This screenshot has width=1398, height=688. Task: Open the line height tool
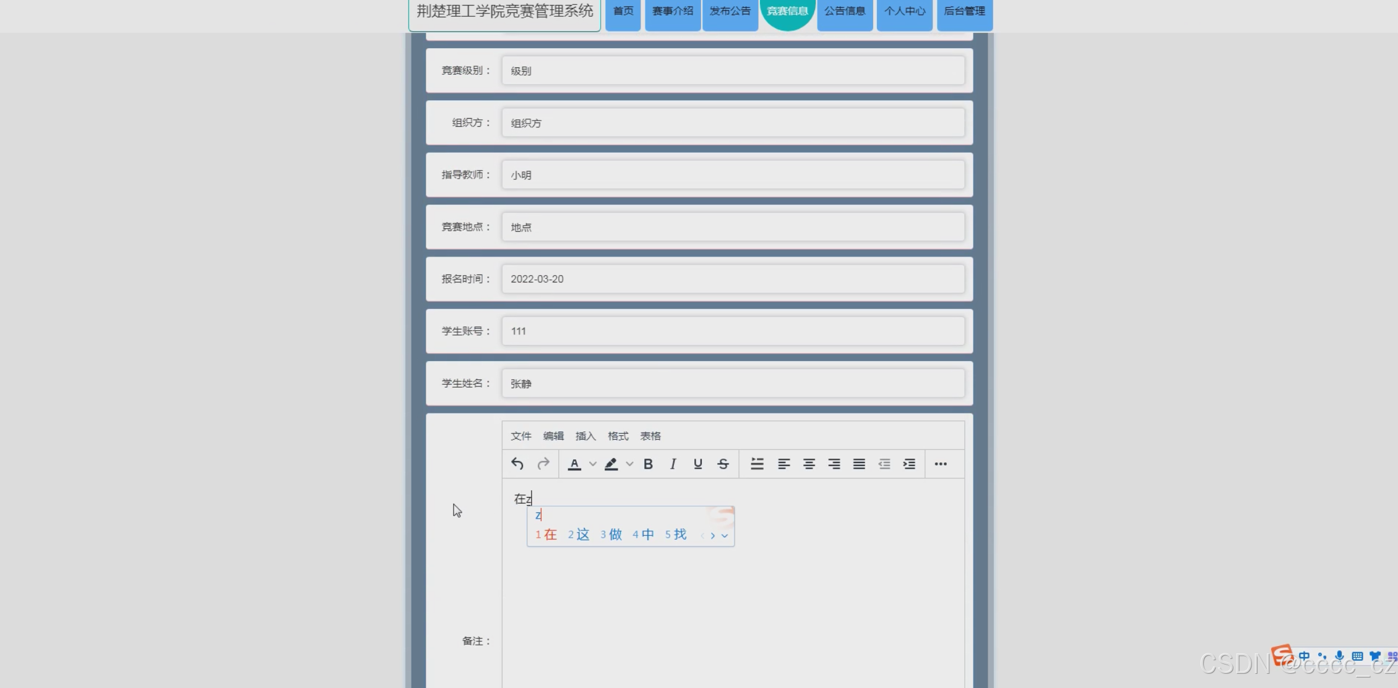757,464
